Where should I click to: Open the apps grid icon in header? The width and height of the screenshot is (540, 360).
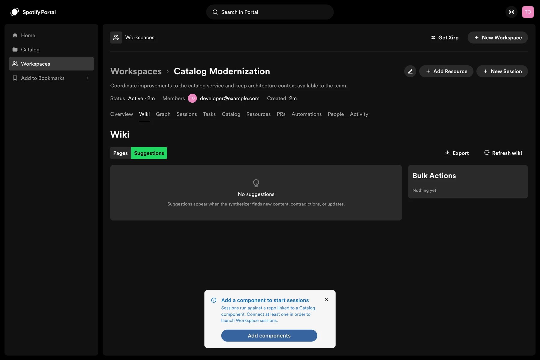coord(511,12)
